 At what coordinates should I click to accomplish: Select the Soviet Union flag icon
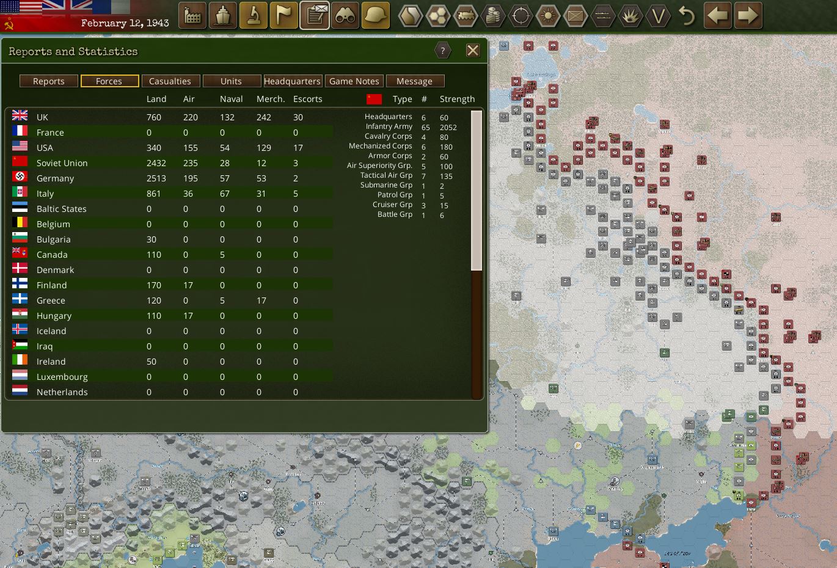[20, 161]
